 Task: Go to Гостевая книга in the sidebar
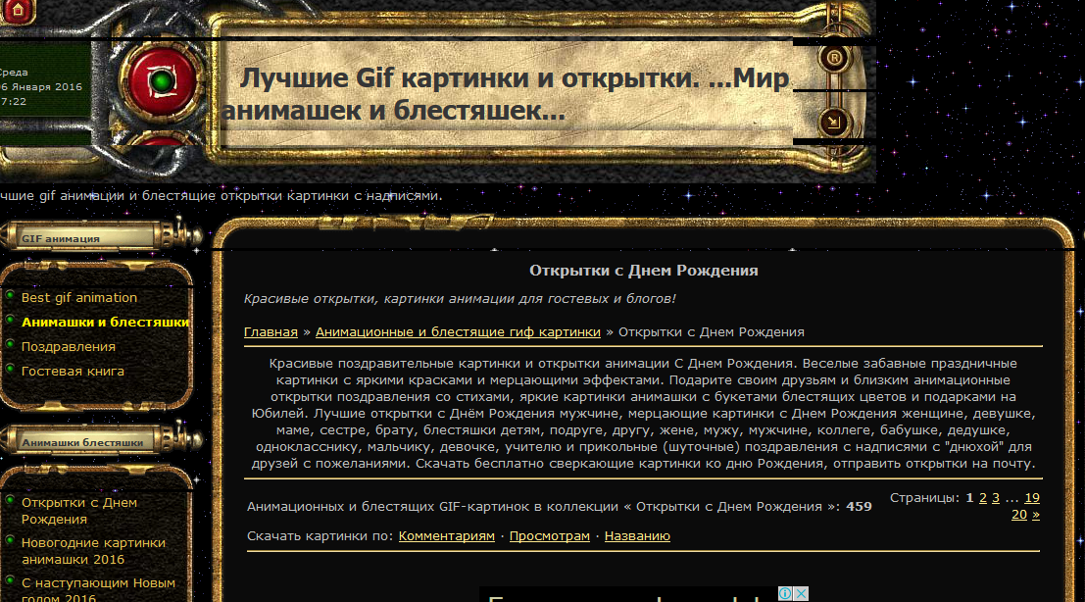[x=73, y=371]
